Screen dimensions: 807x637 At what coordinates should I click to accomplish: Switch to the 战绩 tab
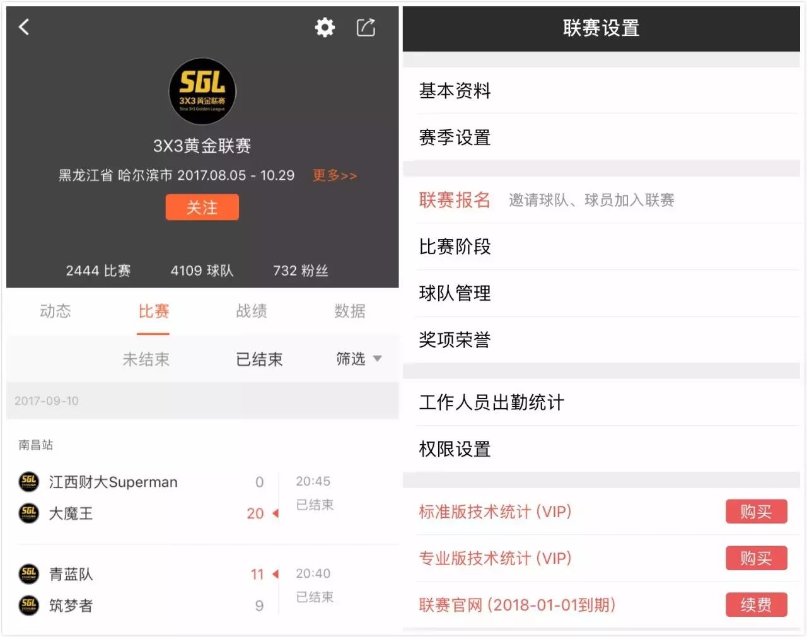[x=252, y=311]
